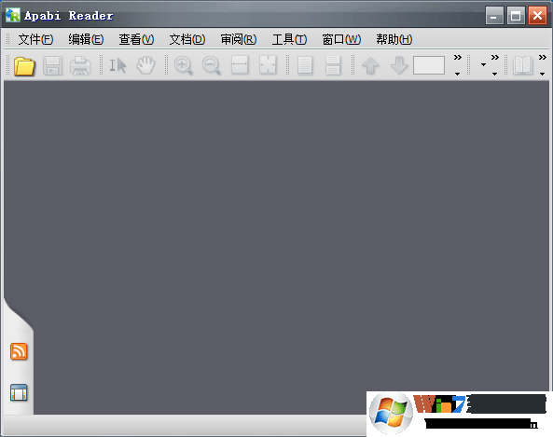This screenshot has width=553, height=437.
Task: Set view to Fit Width
Action: [x=240, y=65]
